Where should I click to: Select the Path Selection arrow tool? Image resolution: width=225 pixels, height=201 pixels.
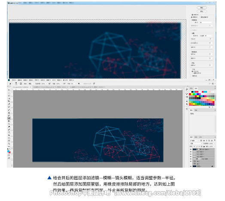point(9,135)
